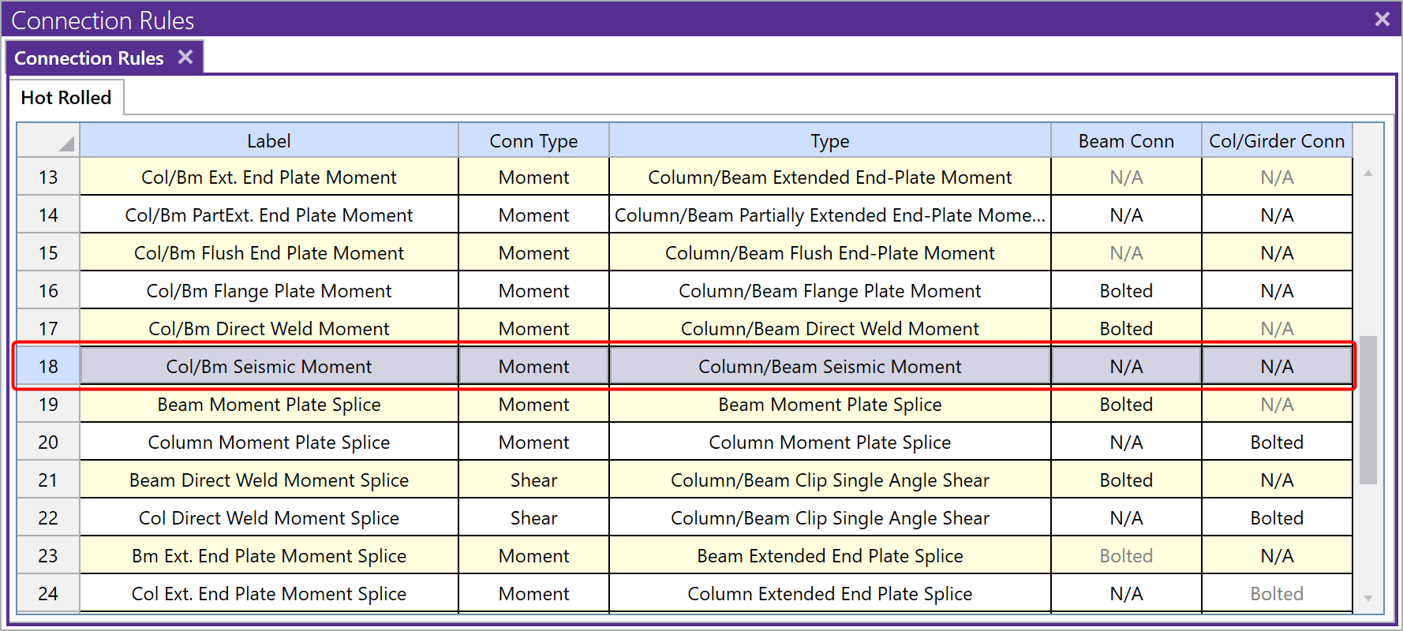Click the Label column header
Image resolution: width=1403 pixels, height=631 pixels.
tap(269, 141)
